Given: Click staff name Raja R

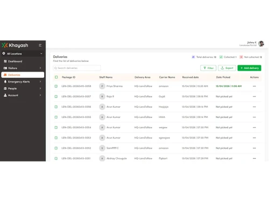Looking at the screenshot, I should (110, 96).
